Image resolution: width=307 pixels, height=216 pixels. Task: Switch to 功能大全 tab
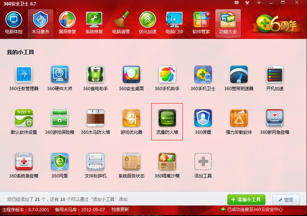click(x=228, y=22)
